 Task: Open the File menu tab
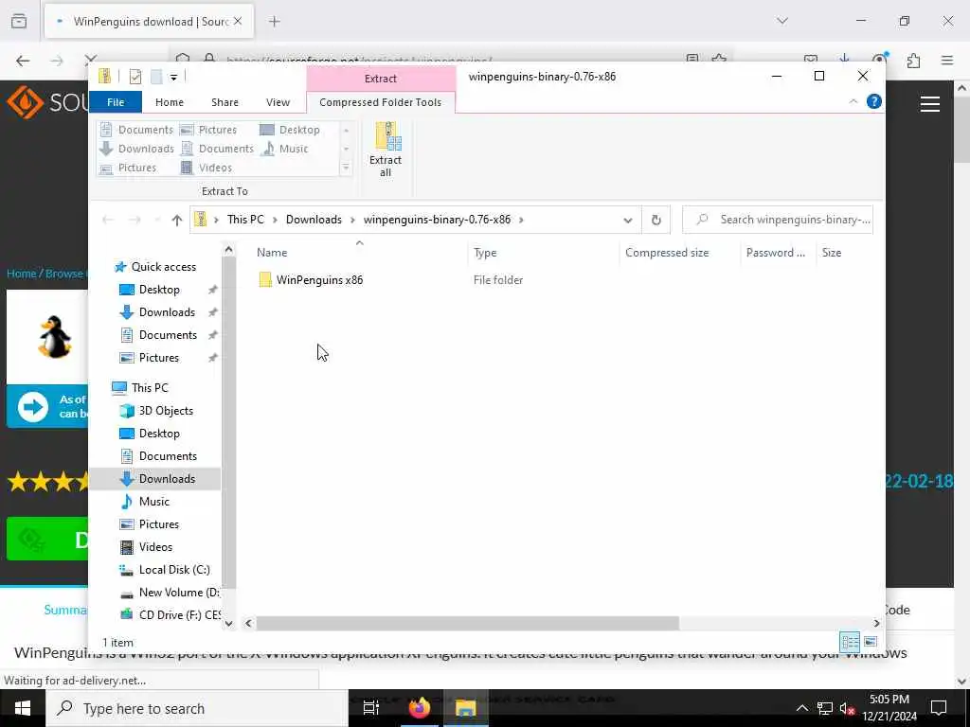[x=116, y=102]
